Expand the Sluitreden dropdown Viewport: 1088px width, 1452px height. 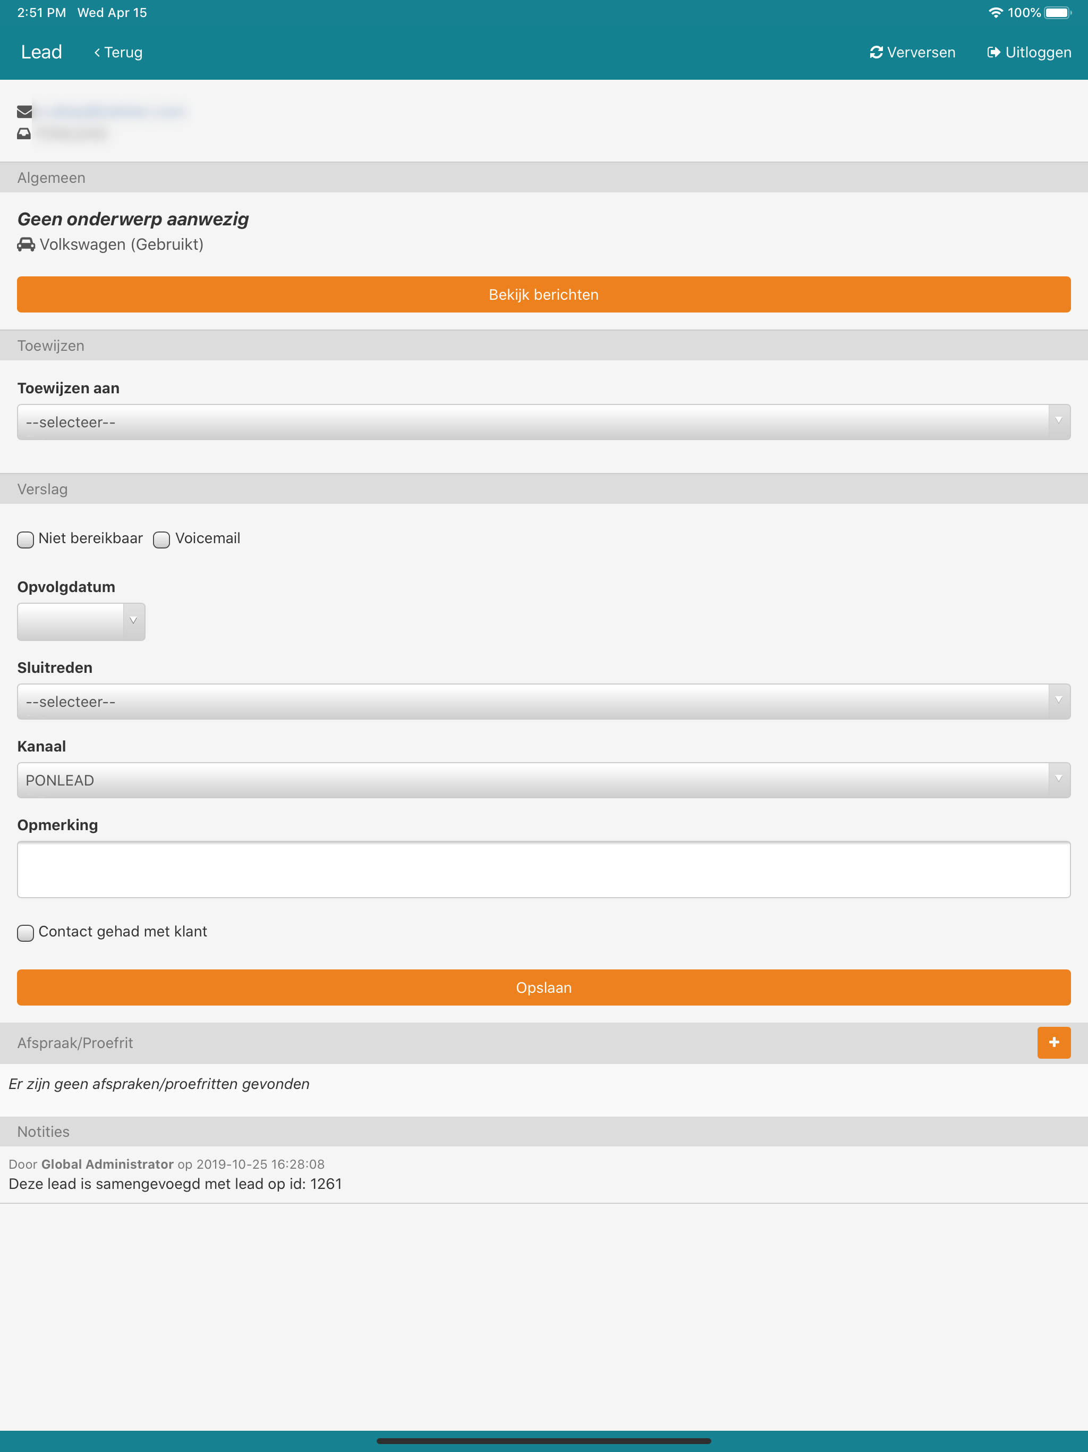click(544, 702)
